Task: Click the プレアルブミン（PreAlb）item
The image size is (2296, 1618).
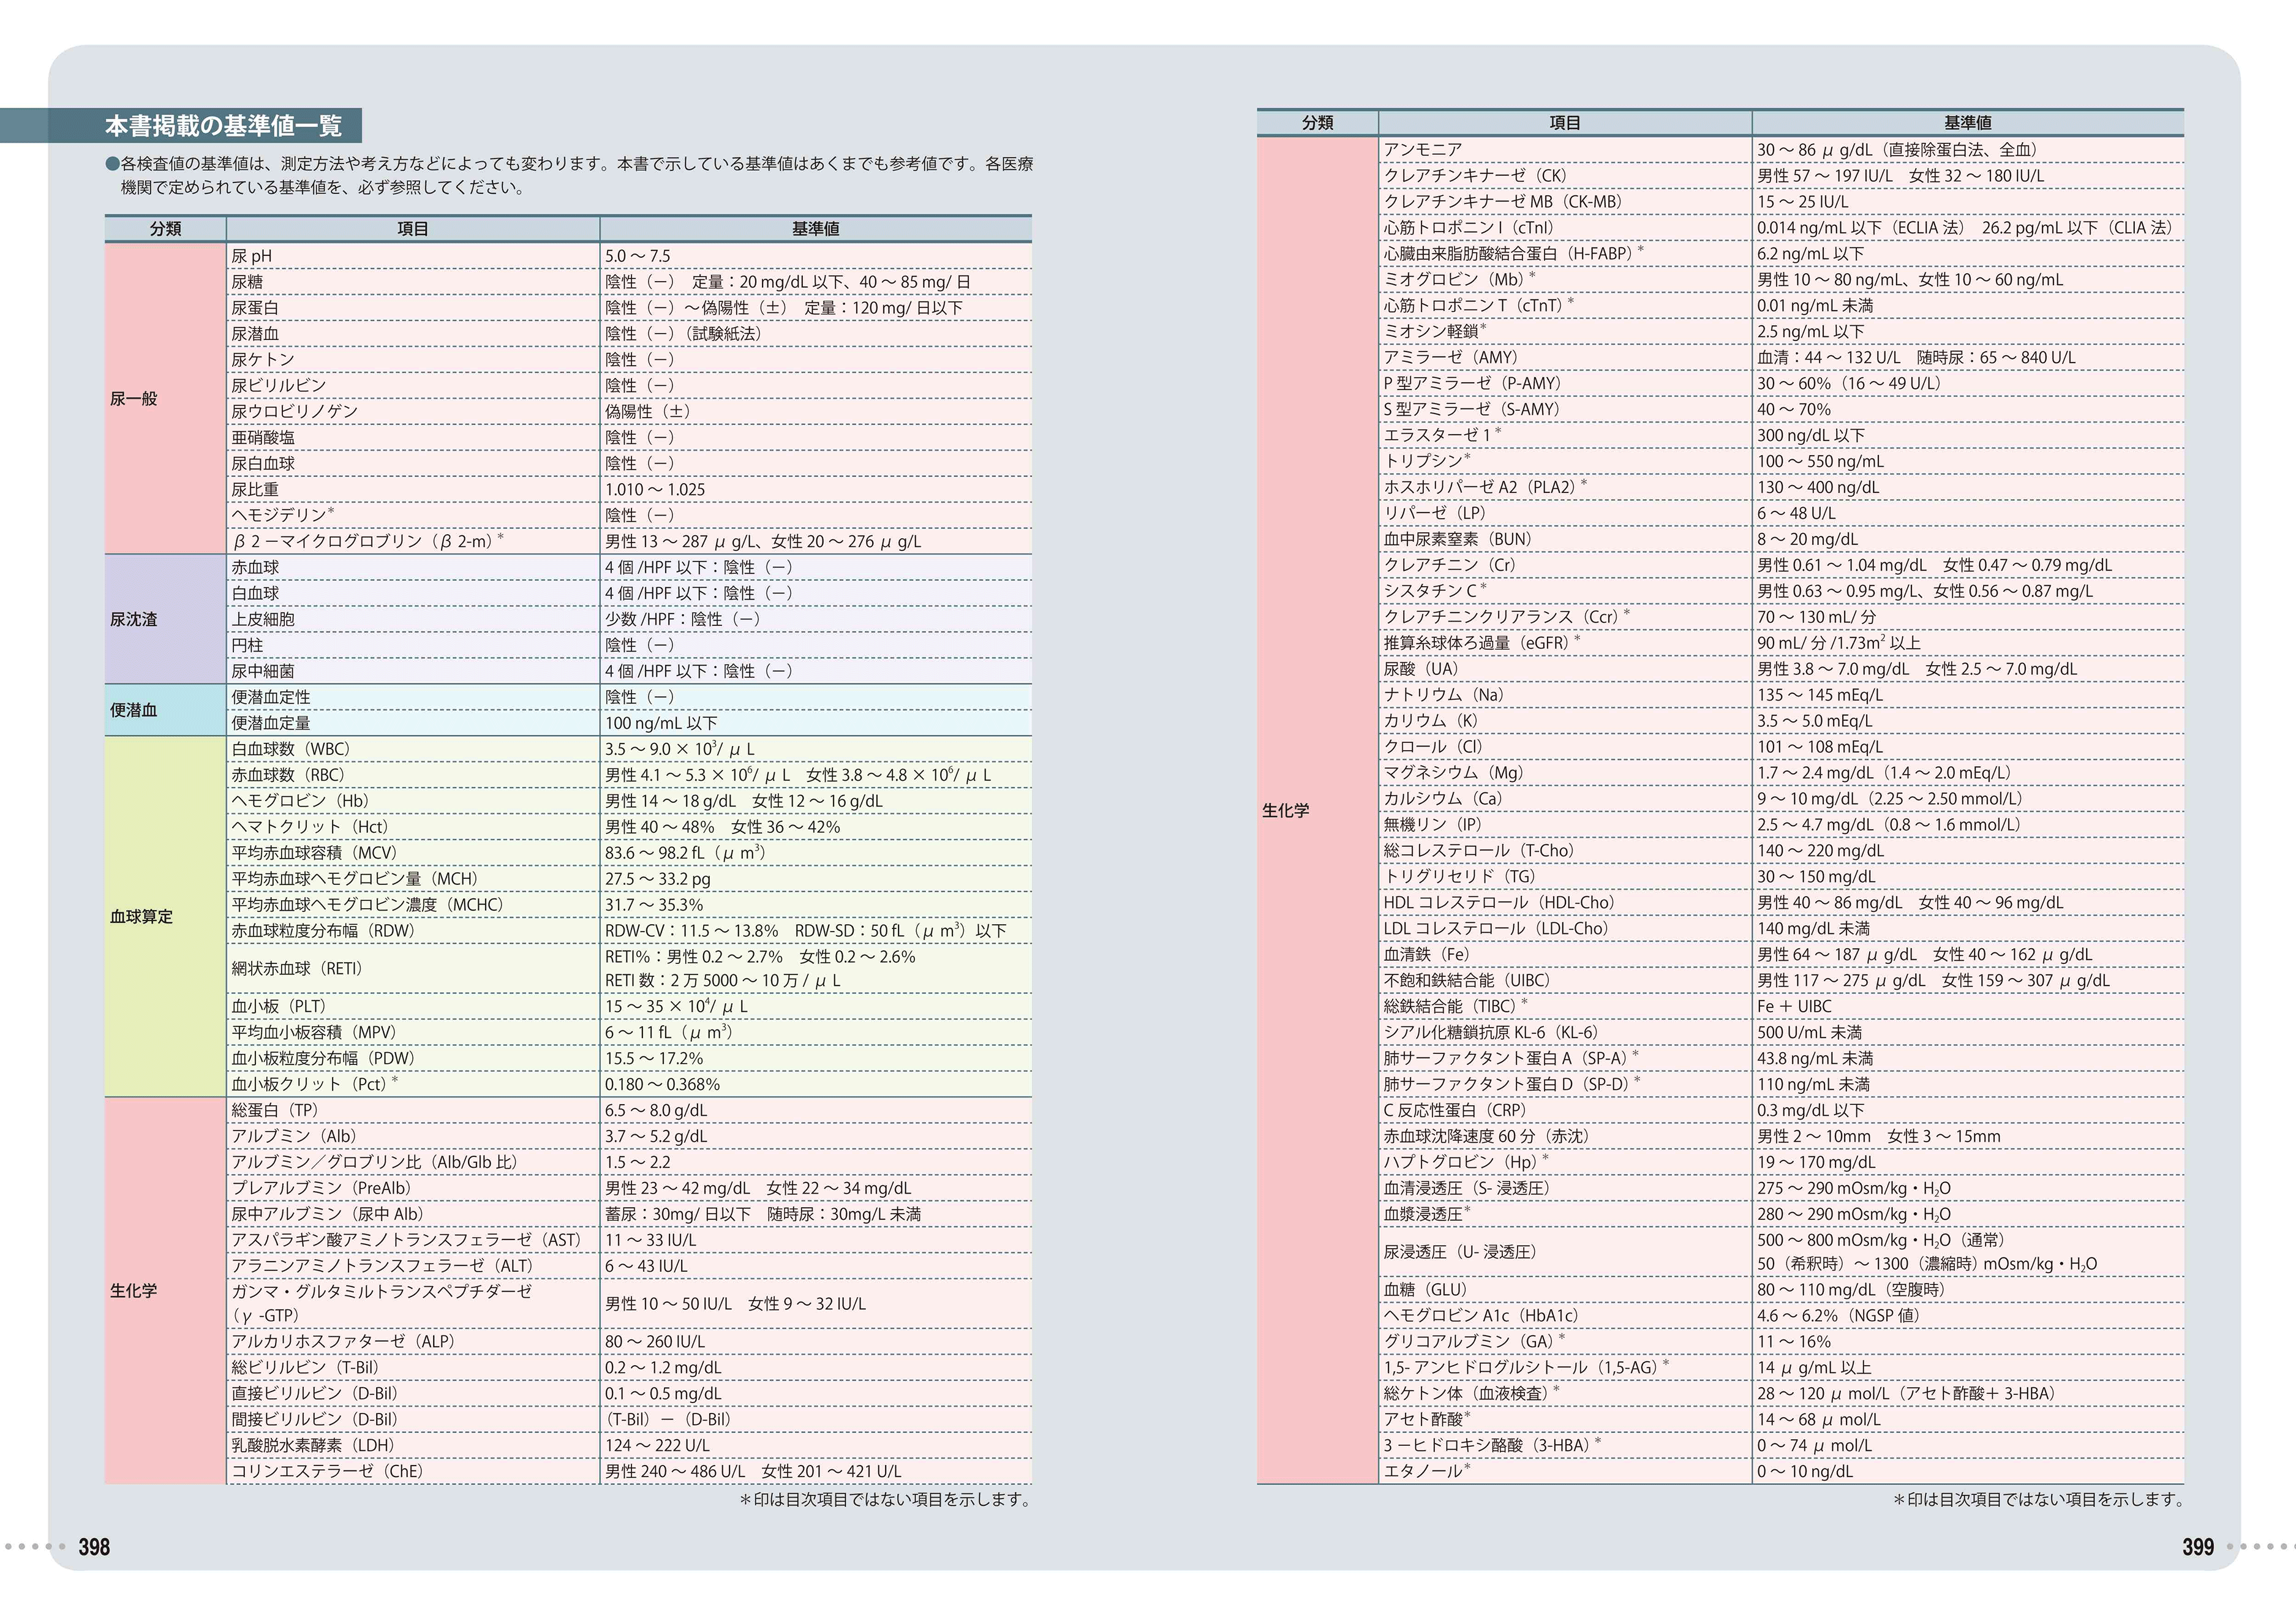Action: [x=322, y=1188]
